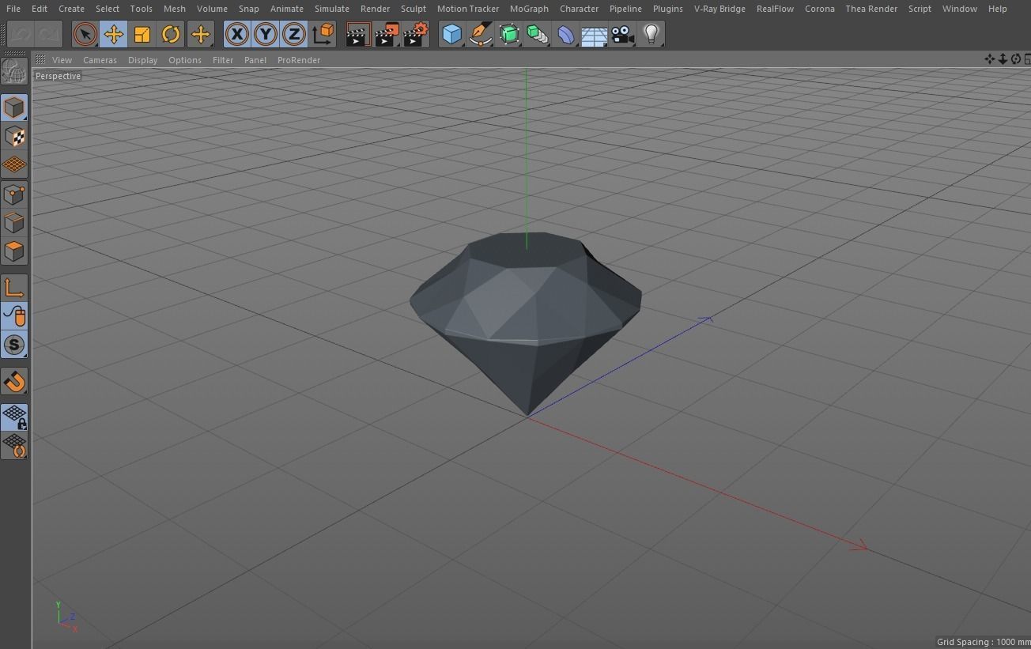Open the viewport Panel menu

[255, 60]
